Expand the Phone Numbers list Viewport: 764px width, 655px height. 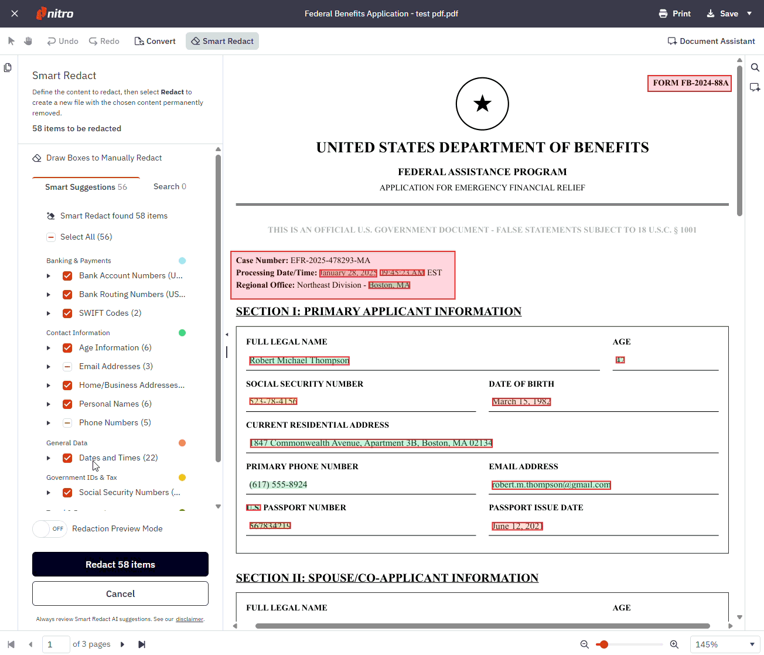coord(49,423)
